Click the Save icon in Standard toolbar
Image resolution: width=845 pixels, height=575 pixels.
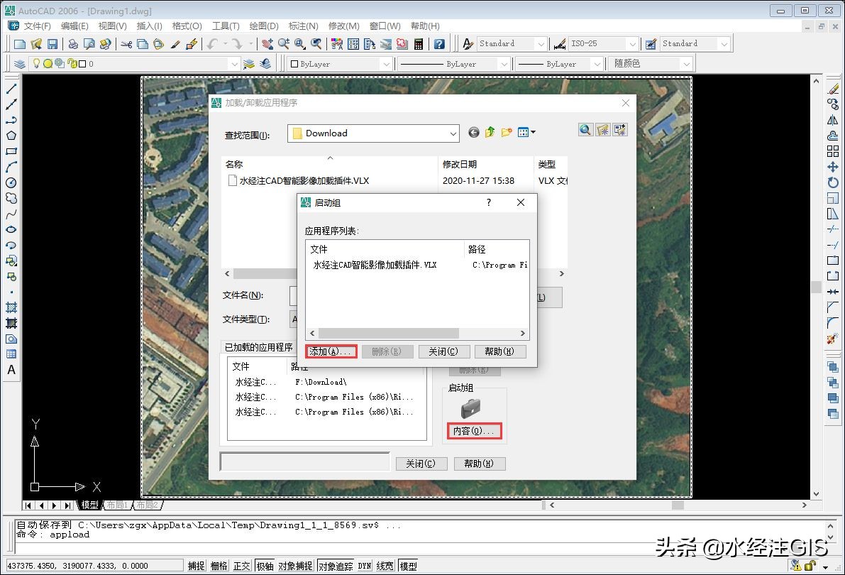[x=53, y=44]
